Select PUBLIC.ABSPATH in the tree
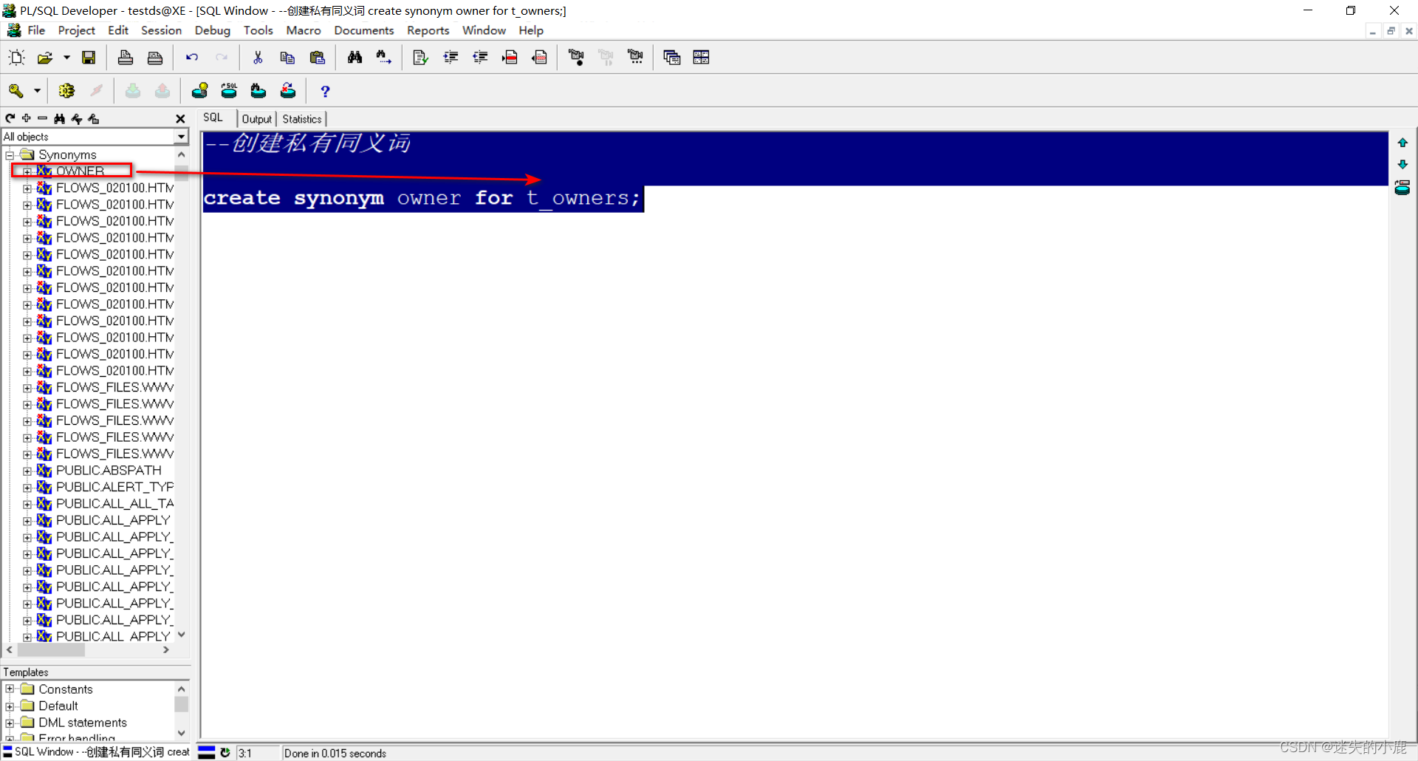Screen dimensions: 1418x761 [x=109, y=471]
